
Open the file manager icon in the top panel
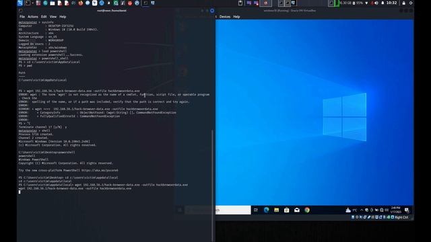click(x=53, y=3)
